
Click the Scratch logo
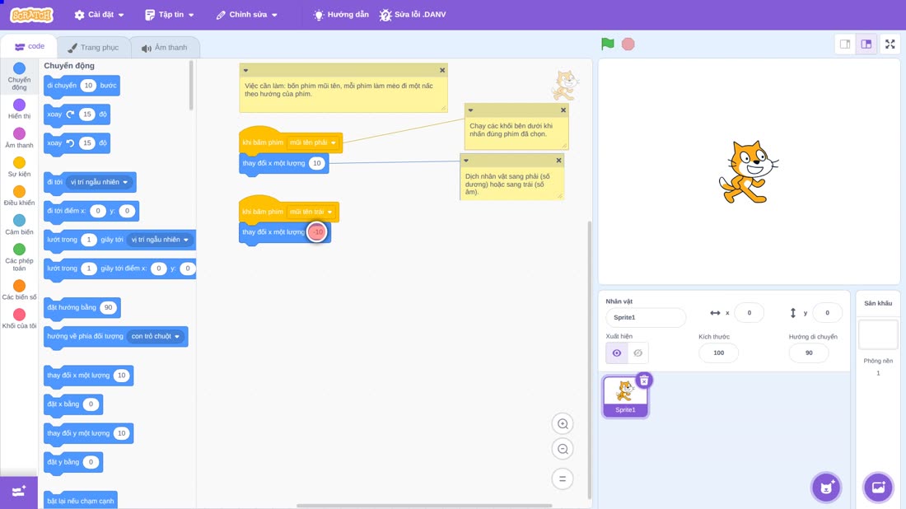click(32, 15)
